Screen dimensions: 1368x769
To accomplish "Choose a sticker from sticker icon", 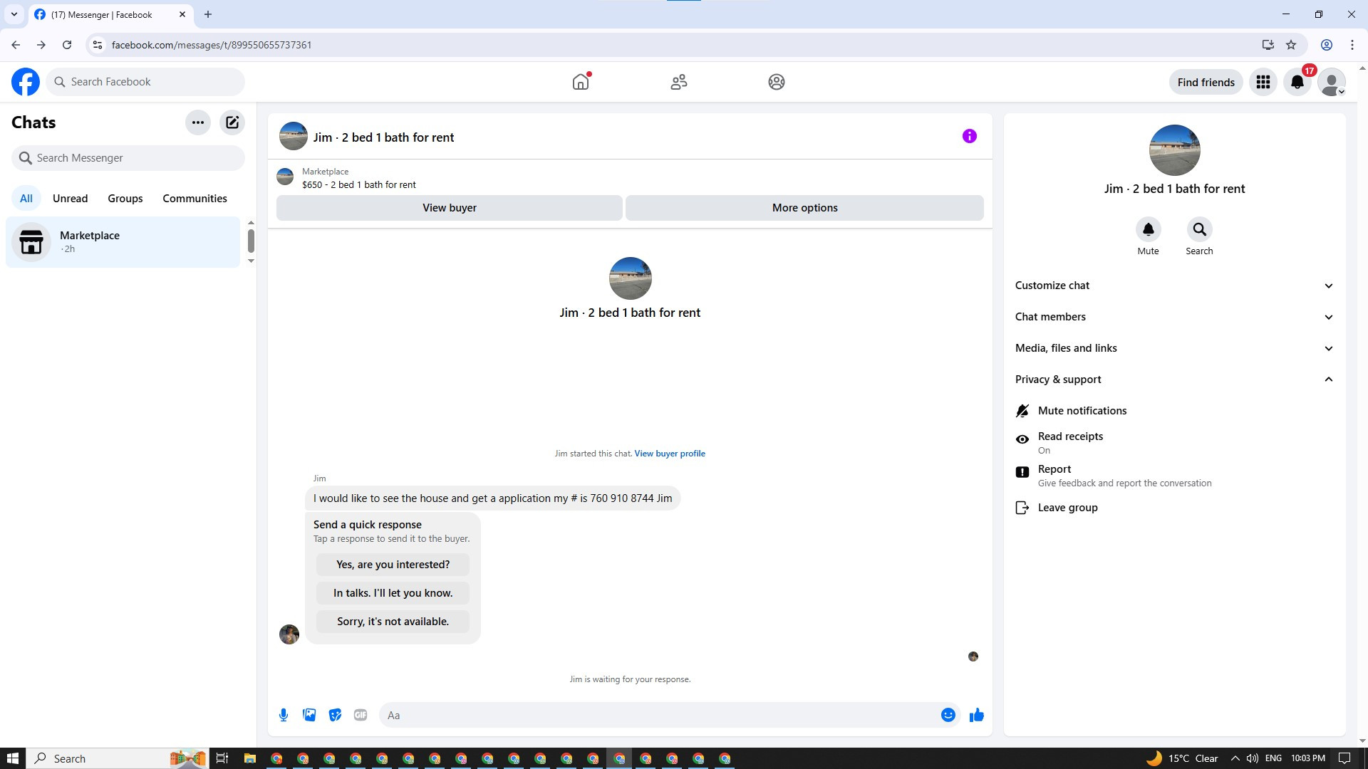I will [335, 715].
